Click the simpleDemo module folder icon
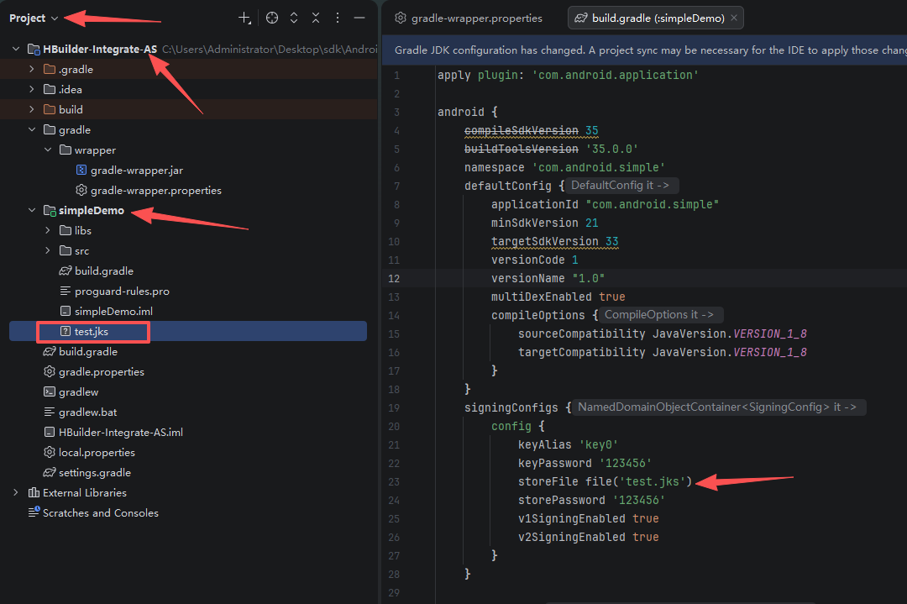The image size is (907, 604). [x=50, y=211]
